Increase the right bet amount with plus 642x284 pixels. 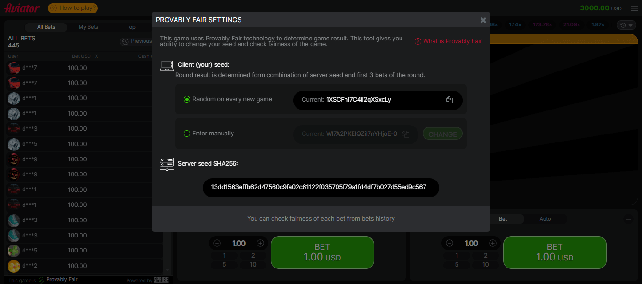pyautogui.click(x=492, y=243)
